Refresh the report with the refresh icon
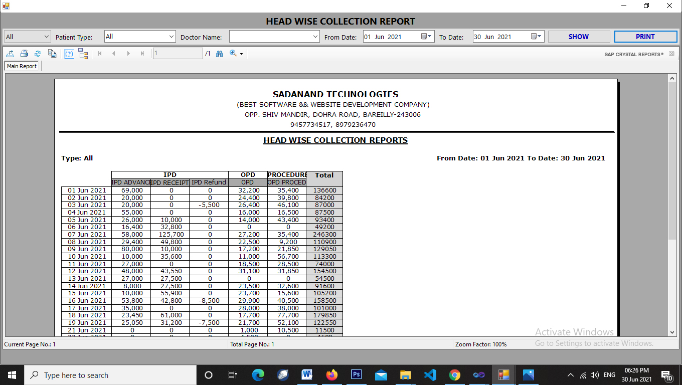This screenshot has height=385, width=682. click(38, 54)
